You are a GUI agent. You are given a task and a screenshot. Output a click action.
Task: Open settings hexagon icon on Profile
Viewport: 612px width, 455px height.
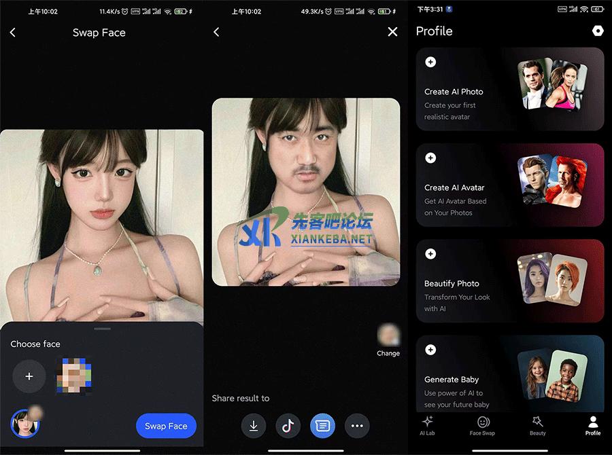598,31
